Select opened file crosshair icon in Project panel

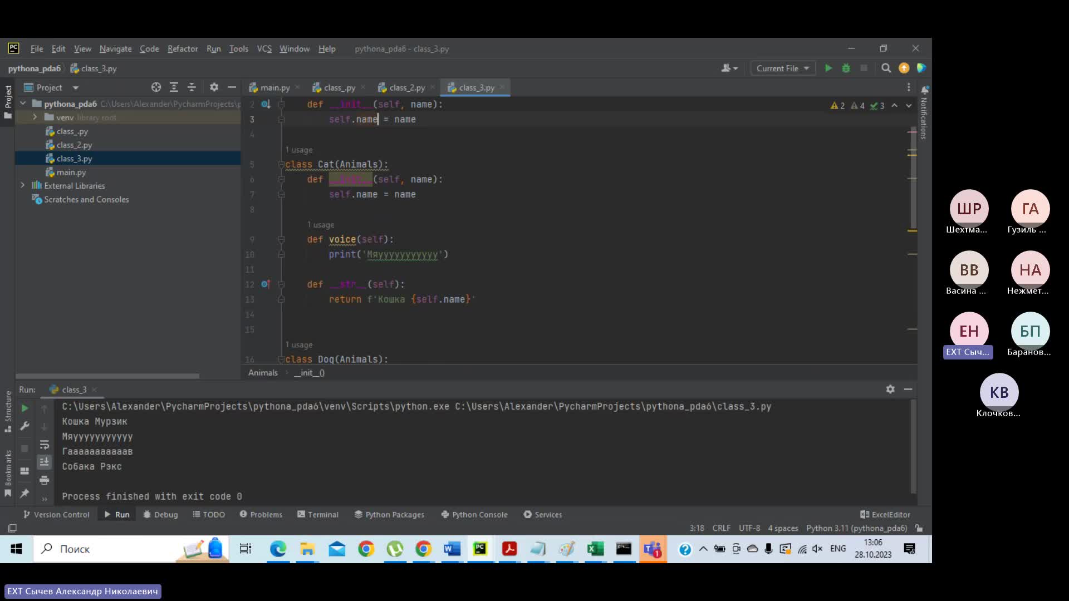pyautogui.click(x=156, y=87)
